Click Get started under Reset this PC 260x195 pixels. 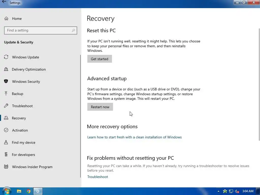100,59
